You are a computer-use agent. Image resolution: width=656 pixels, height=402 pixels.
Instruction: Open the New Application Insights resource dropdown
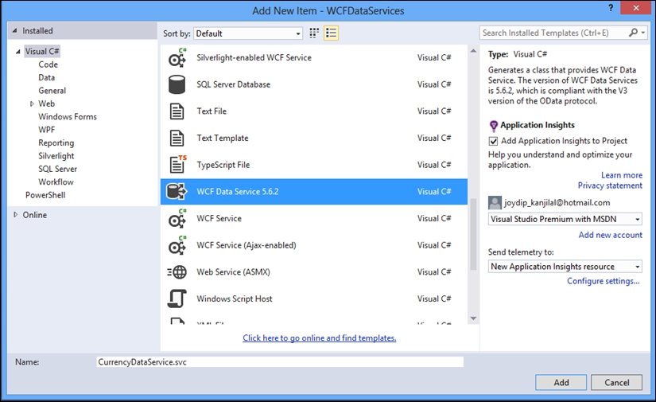click(565, 267)
